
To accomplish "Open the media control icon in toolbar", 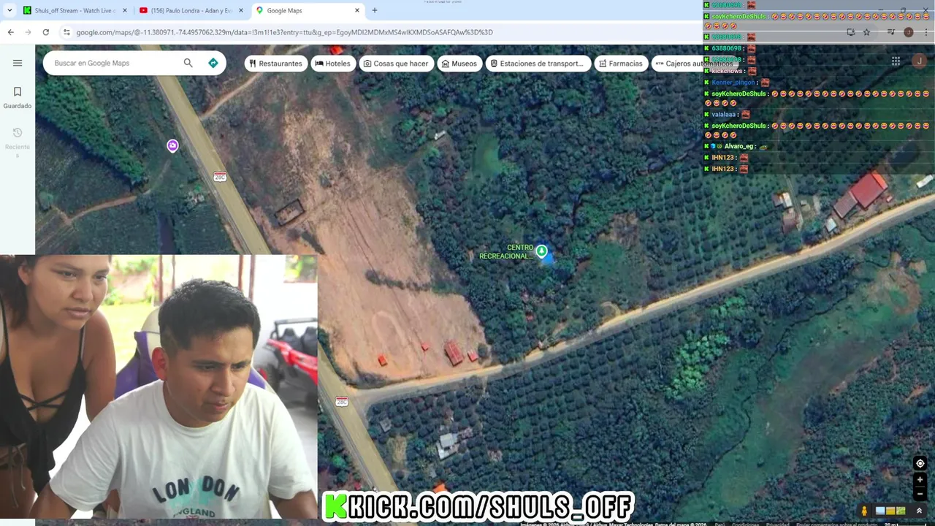I will [891, 32].
